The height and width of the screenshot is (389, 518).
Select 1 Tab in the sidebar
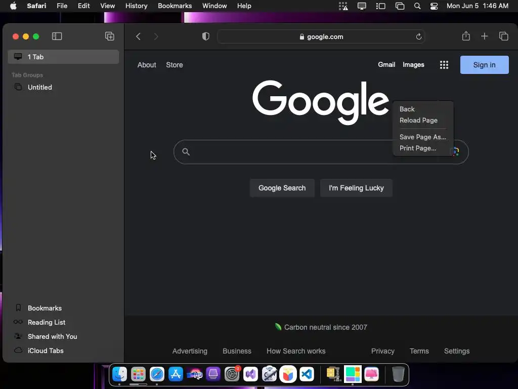click(x=63, y=57)
